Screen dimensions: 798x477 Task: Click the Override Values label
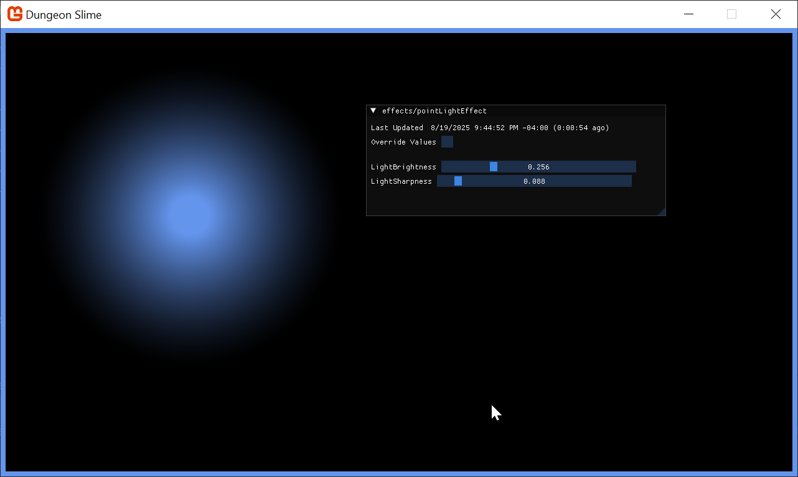pyautogui.click(x=403, y=142)
